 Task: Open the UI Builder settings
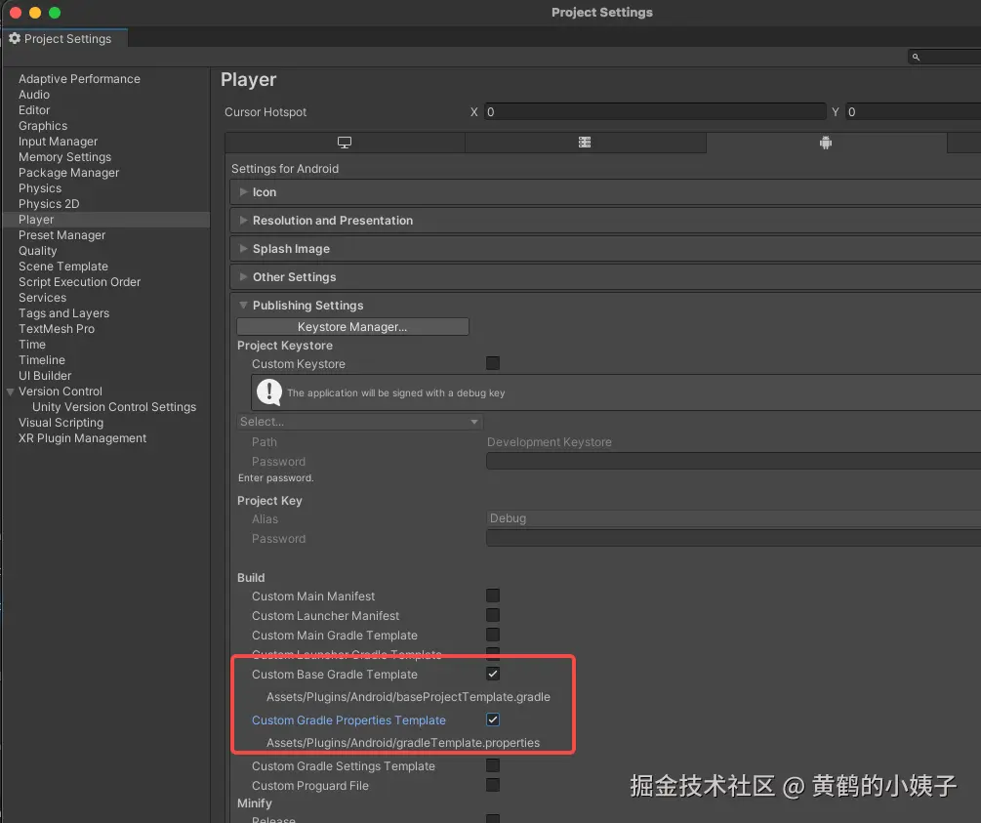point(45,376)
